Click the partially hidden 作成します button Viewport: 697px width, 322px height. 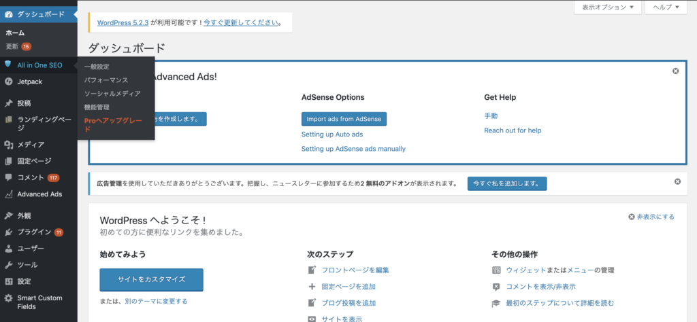[x=181, y=119]
